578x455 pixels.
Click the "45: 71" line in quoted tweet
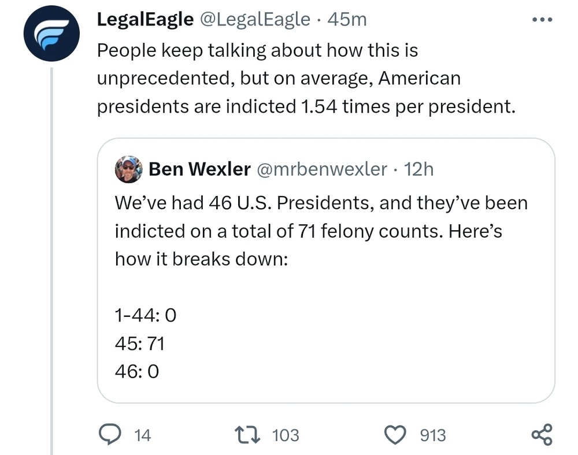140,345
